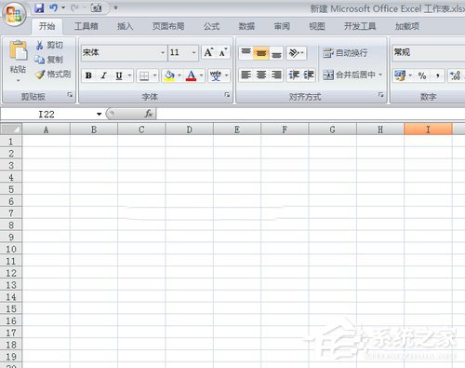465x368 pixels.
Task: Align cell text right
Action: 276,75
